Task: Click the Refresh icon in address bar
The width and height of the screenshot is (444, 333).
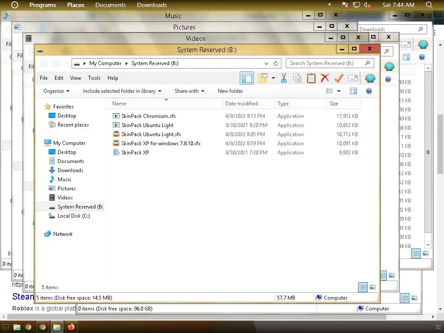Action: [x=275, y=63]
